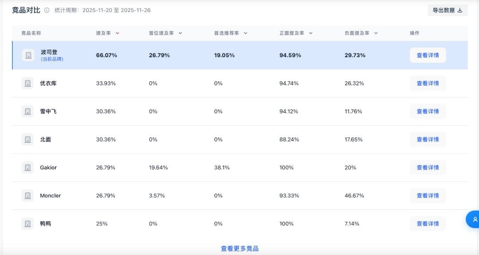Image resolution: width=479 pixels, height=255 pixels.
Task: Select the brand name 波司登
Action: click(x=49, y=52)
